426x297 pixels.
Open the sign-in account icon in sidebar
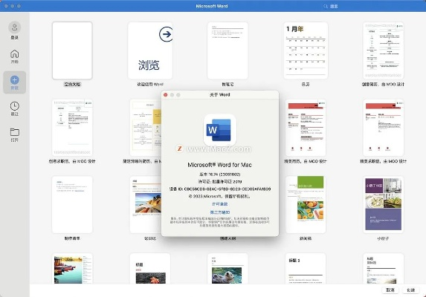14,27
